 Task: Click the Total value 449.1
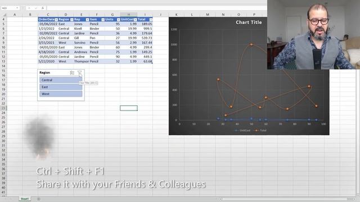(x=145, y=57)
